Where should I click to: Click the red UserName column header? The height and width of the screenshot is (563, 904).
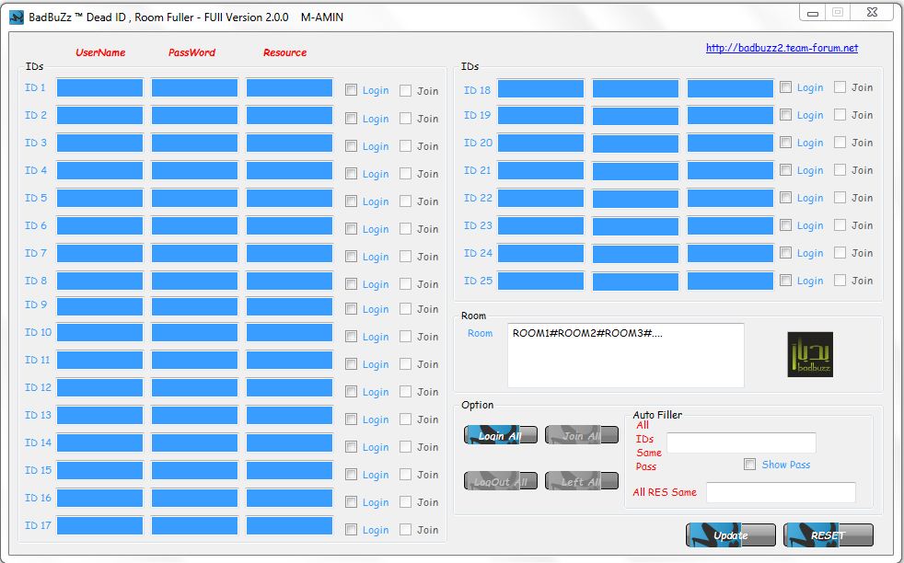coord(100,52)
